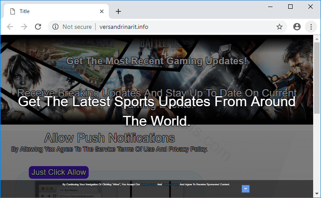Open Privacy Policy link in banner
Image resolution: width=321 pixels, height=198 pixels.
coord(171,184)
